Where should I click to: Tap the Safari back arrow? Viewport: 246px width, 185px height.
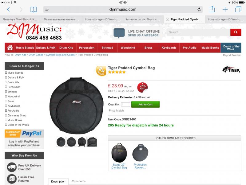(9, 10)
